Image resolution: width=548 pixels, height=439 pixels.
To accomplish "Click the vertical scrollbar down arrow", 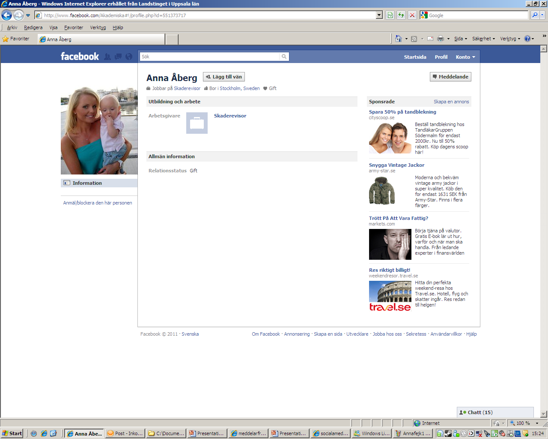I will coord(544,414).
